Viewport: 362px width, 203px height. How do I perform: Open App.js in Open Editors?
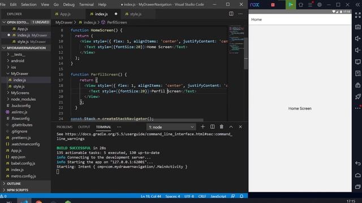pos(23,29)
